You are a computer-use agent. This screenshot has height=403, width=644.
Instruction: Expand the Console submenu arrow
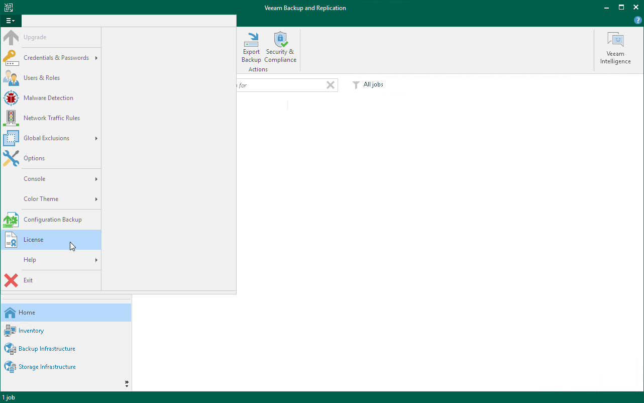[96, 179]
